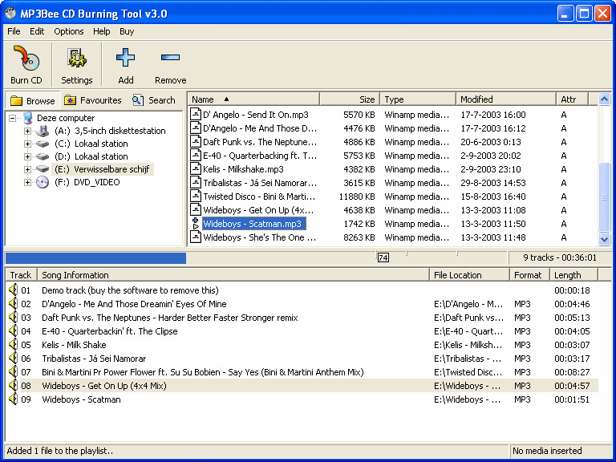The width and height of the screenshot is (616, 462).
Task: Click the Remove minus icon
Action: click(171, 58)
